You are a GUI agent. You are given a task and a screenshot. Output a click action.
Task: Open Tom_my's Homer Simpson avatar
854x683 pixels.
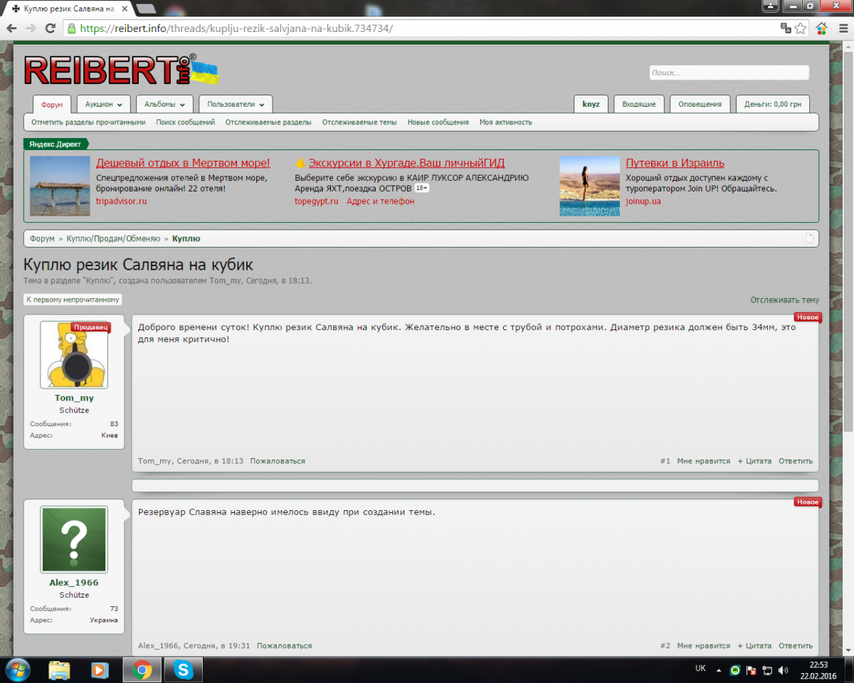(x=74, y=355)
